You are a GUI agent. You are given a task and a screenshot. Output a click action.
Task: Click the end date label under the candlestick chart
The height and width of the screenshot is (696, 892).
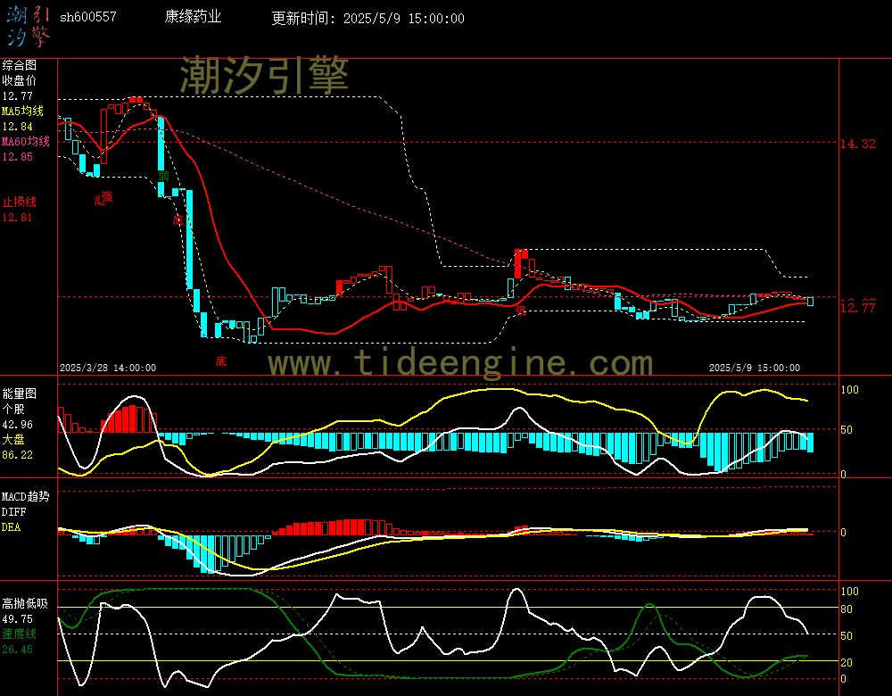(755, 368)
